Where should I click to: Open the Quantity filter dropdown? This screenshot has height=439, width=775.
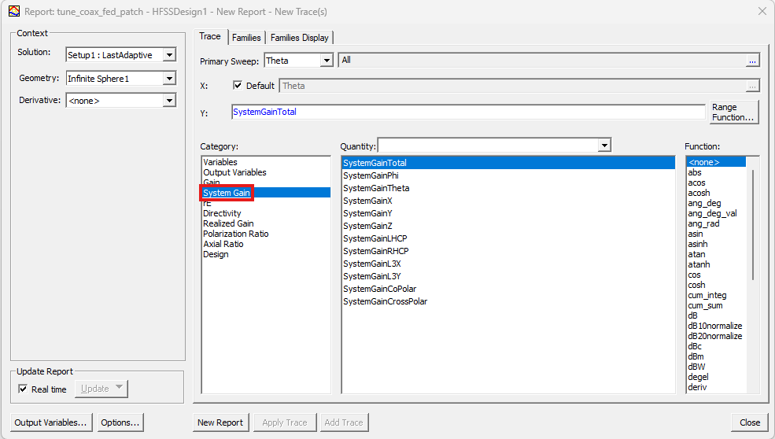603,146
